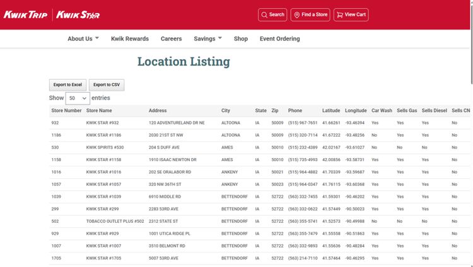
Task: Open View Cart with the cart button
Action: [351, 14]
